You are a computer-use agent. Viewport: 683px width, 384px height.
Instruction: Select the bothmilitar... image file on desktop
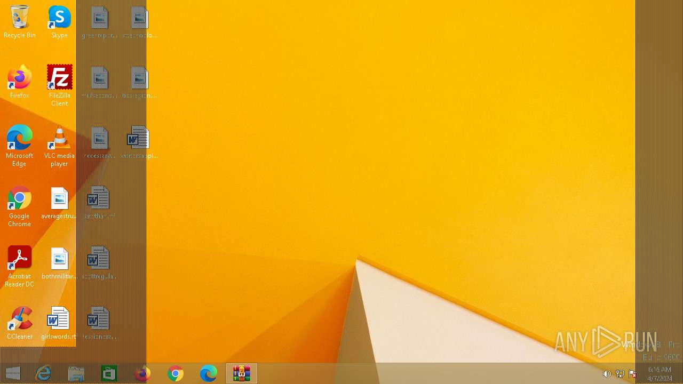point(59,263)
